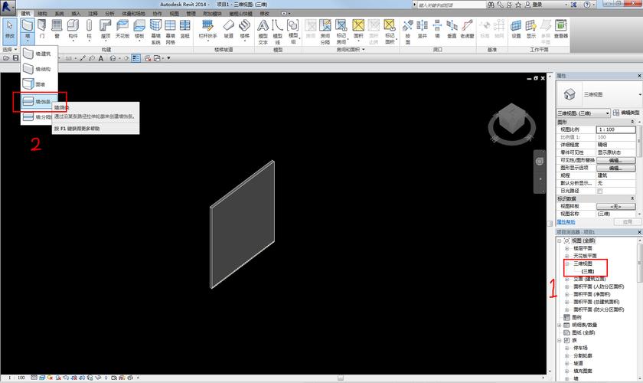Select 墙:饰条 from the wall menu
The height and width of the screenshot is (383, 643).
point(38,101)
